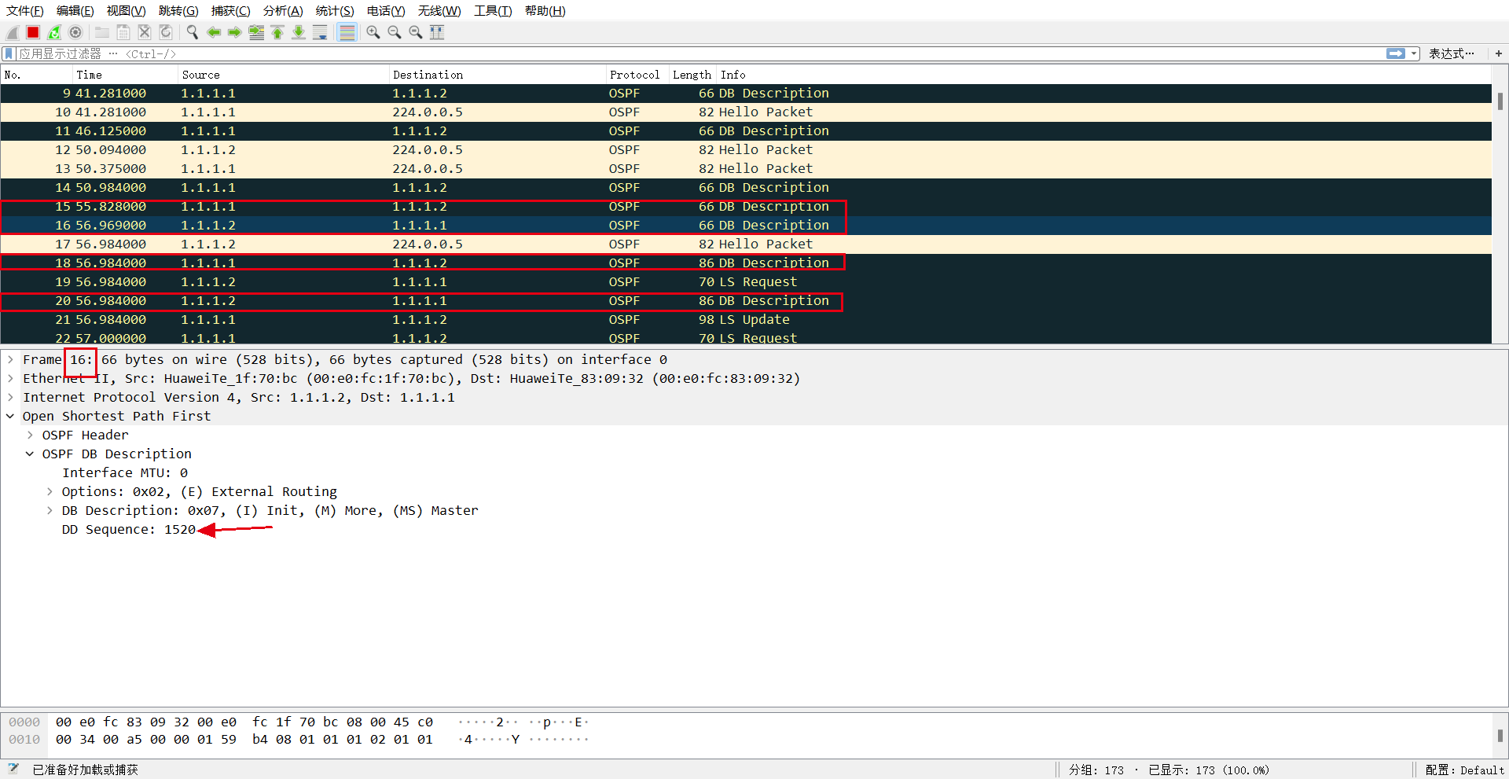1509x779 pixels.
Task: Collapse the Open Shortest Path First section
Action: click(x=9, y=416)
